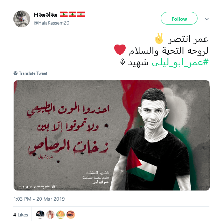Open the green Arabic hashtag link
Viewport: 222px width, 221px height.
(x=180, y=62)
